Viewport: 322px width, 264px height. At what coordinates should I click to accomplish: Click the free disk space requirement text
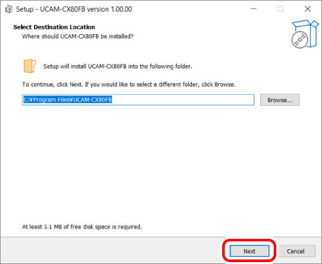(x=82, y=227)
